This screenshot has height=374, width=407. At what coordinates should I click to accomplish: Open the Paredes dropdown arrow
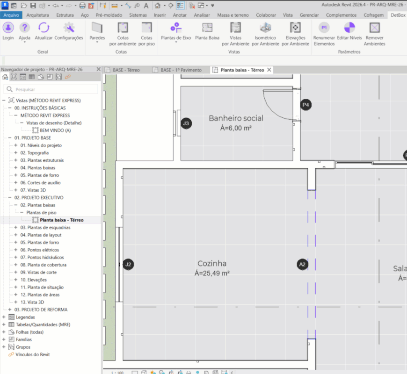(x=97, y=42)
